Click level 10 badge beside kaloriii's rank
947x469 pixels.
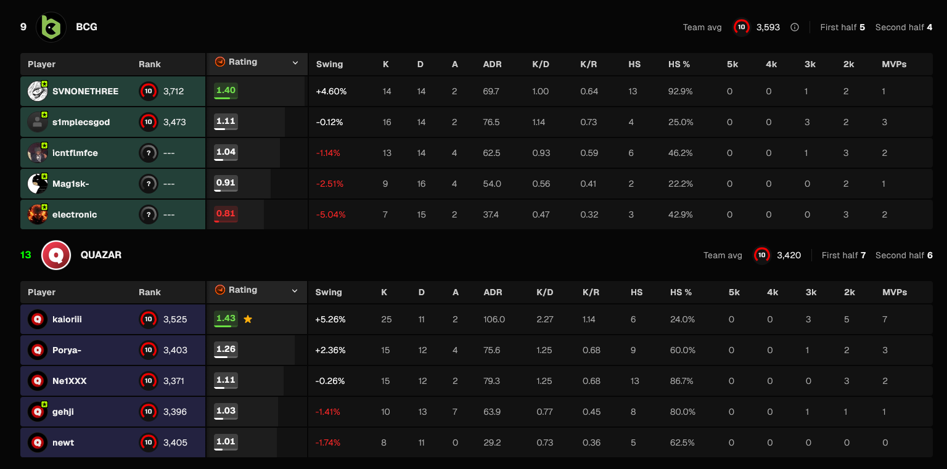pyautogui.click(x=148, y=319)
